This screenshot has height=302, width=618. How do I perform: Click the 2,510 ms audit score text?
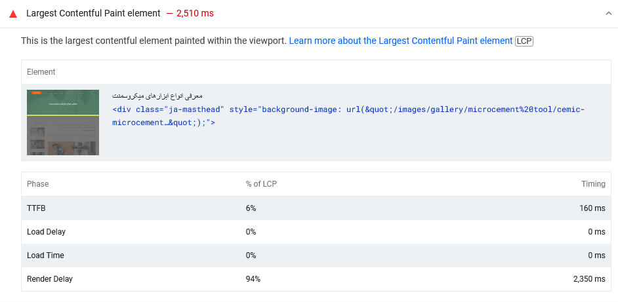[x=195, y=13]
